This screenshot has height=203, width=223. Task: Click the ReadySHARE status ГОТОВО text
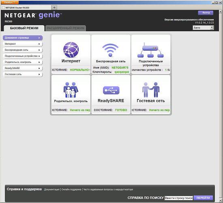(121, 110)
